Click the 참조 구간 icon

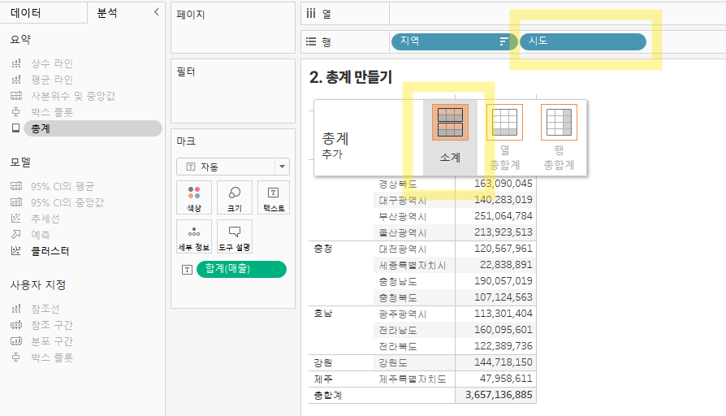pos(16,325)
